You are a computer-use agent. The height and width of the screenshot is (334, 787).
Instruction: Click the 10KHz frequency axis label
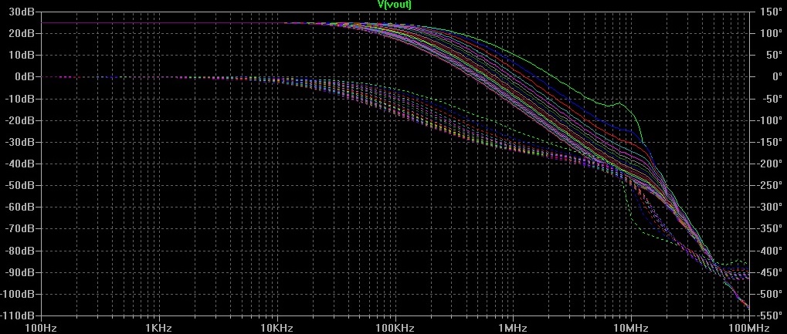tap(277, 329)
